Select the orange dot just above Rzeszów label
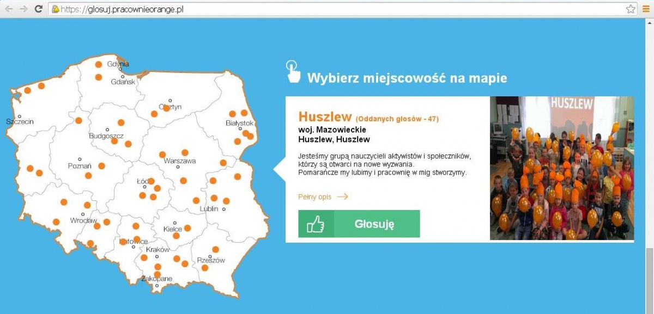The height and width of the screenshot is (314, 654). click(215, 250)
